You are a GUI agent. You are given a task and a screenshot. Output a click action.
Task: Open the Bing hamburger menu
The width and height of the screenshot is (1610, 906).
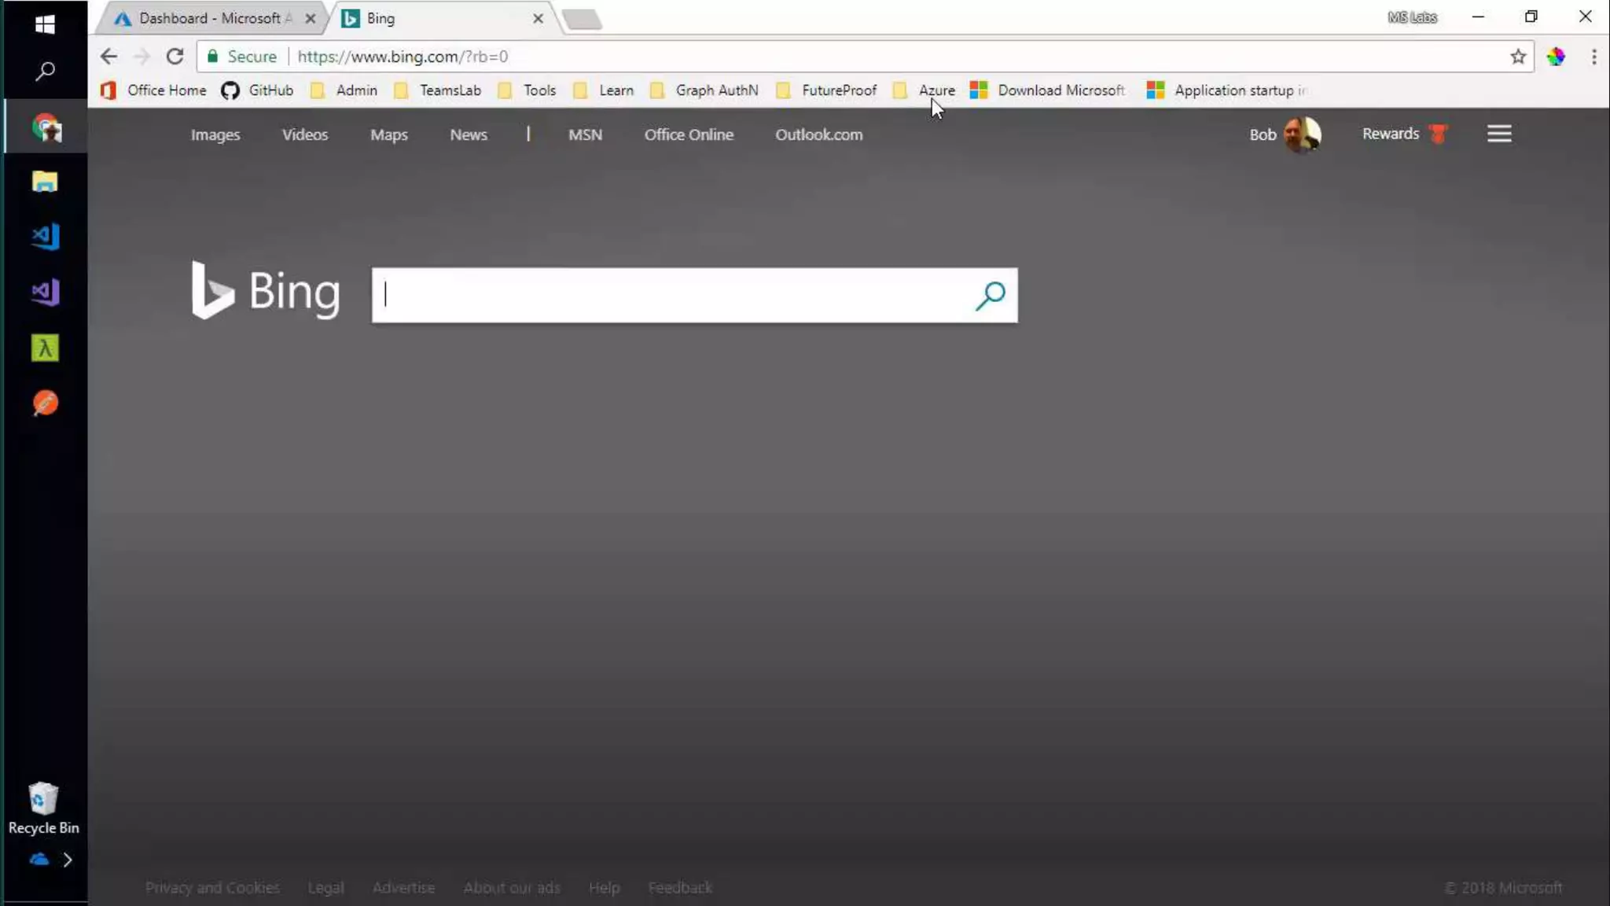tap(1498, 134)
